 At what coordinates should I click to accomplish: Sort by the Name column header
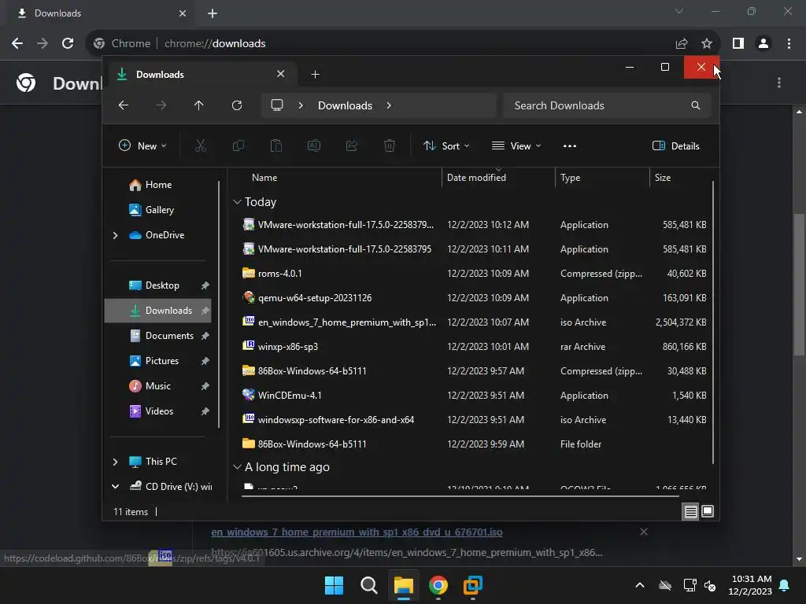point(264,178)
